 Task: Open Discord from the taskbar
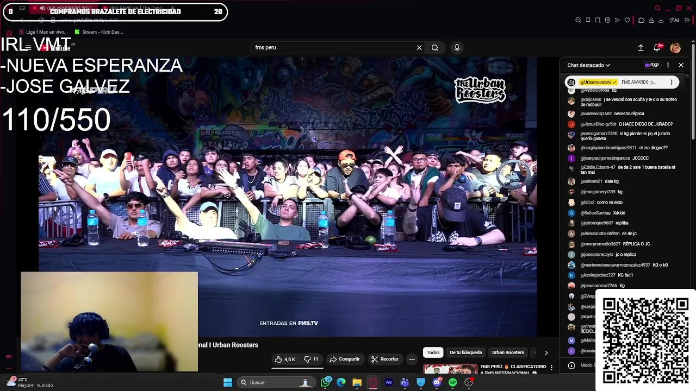tap(437, 382)
